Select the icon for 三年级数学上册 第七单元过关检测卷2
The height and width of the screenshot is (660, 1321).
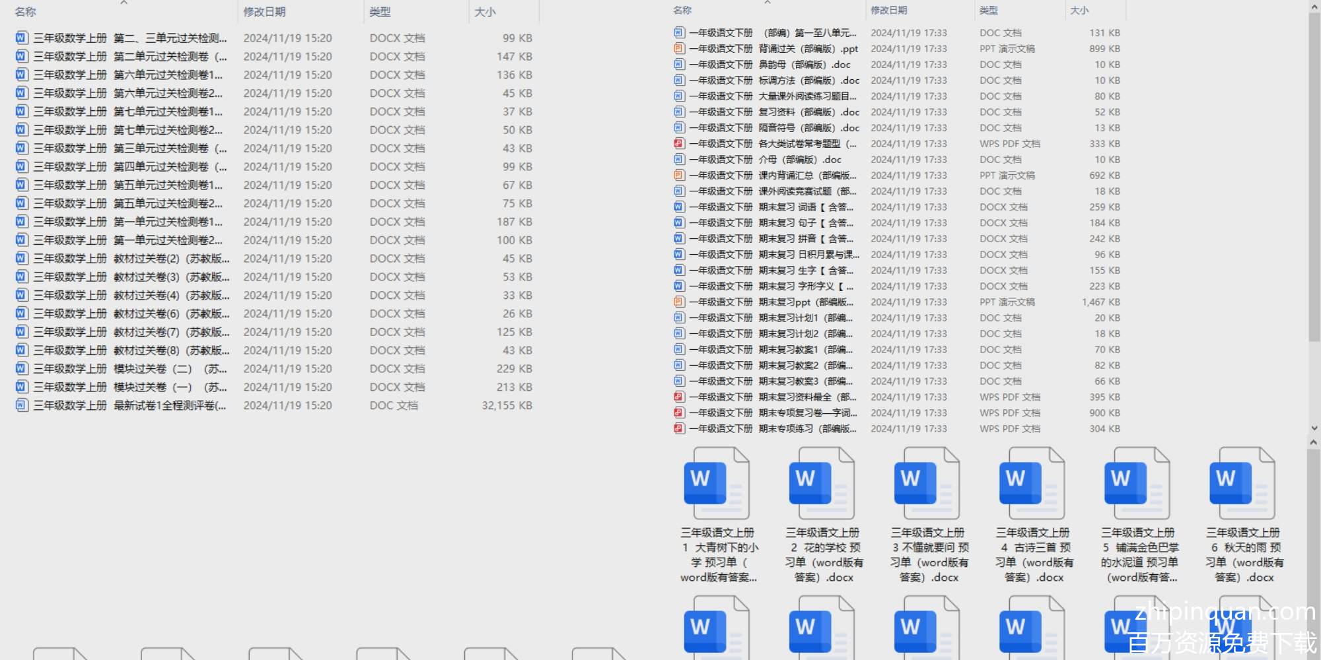[x=22, y=130]
